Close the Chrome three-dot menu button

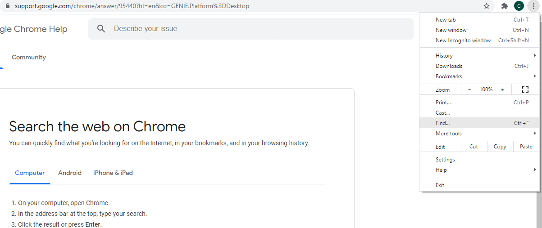tap(533, 6)
